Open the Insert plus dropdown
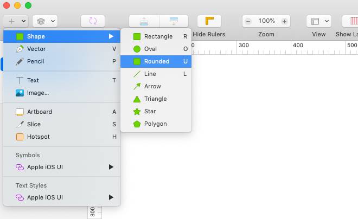 pos(16,21)
